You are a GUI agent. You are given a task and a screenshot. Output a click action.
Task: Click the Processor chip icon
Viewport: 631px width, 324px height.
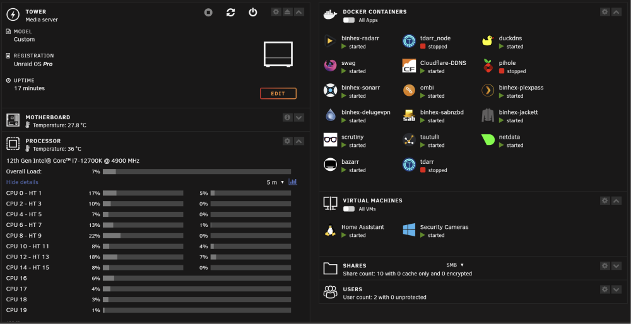tap(13, 144)
